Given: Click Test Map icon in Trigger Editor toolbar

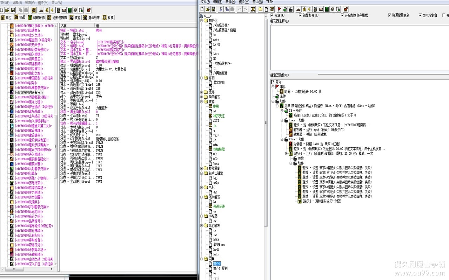Looking at the screenshot, I should [x=346, y=9].
